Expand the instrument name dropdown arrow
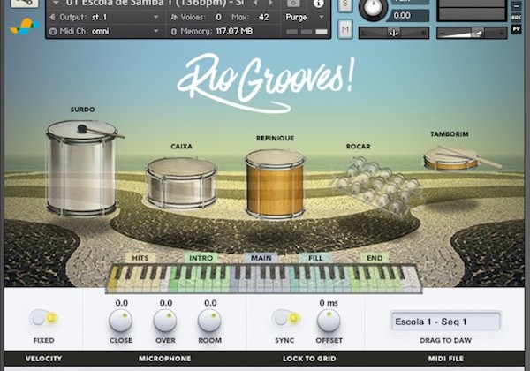530x371 pixels. (56, 4)
